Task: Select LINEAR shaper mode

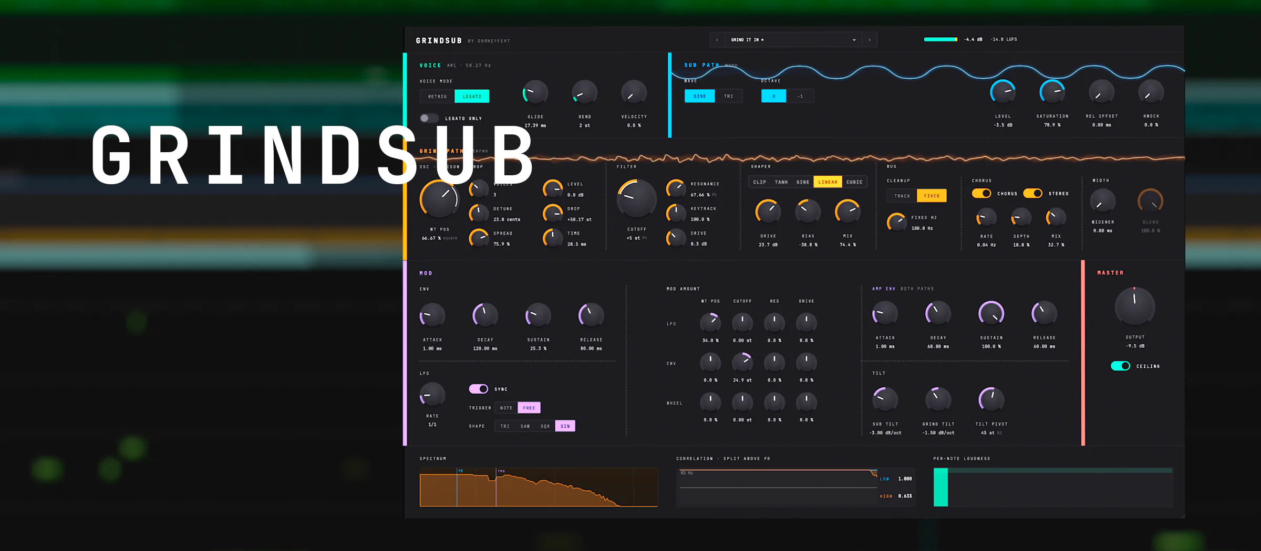Action: click(828, 182)
